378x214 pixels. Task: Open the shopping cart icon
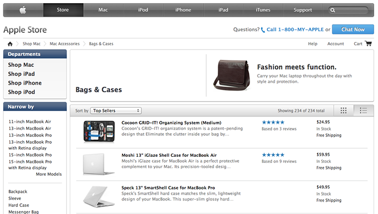coord(368,43)
